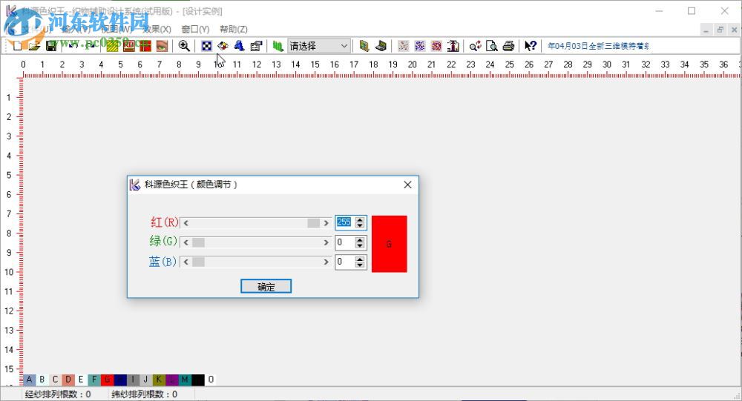The image size is (742, 401).
Task: Open the 窗口(Y) menu
Action: click(195, 30)
